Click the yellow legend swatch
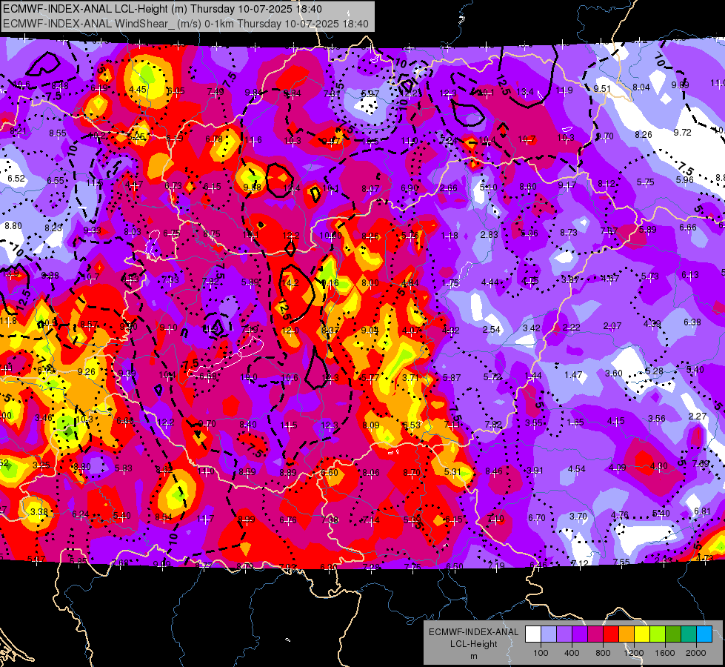Viewport: 725px width, 667px height. 642,634
